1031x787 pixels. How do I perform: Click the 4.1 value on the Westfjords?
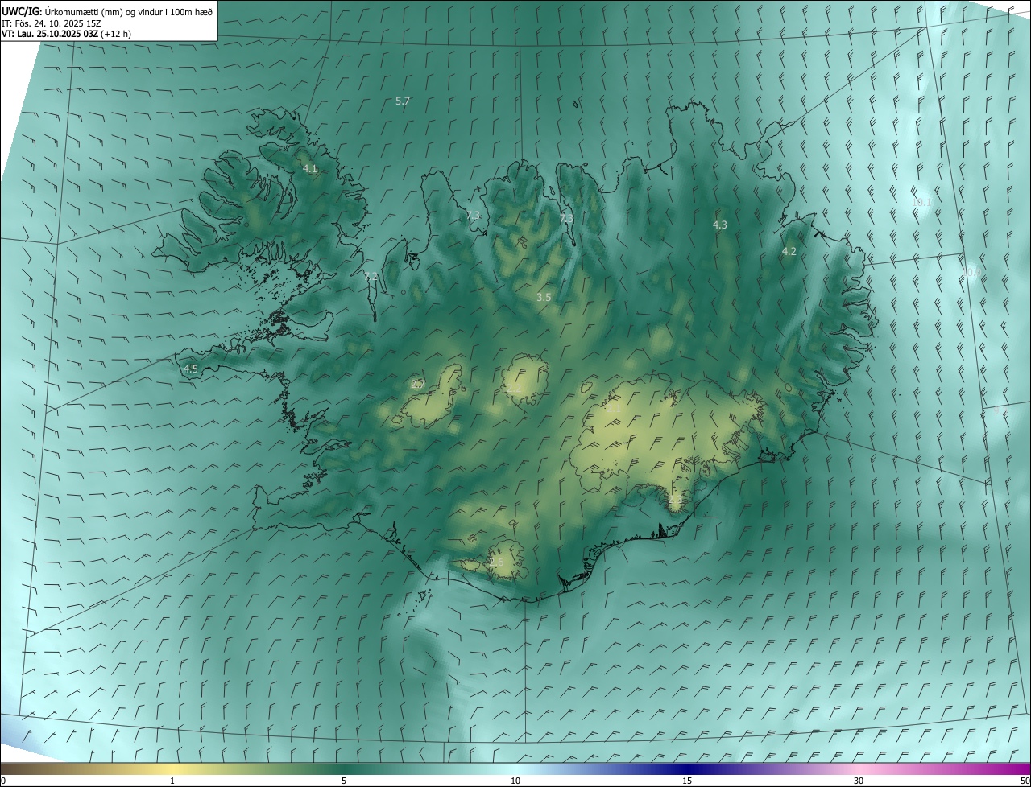point(310,169)
